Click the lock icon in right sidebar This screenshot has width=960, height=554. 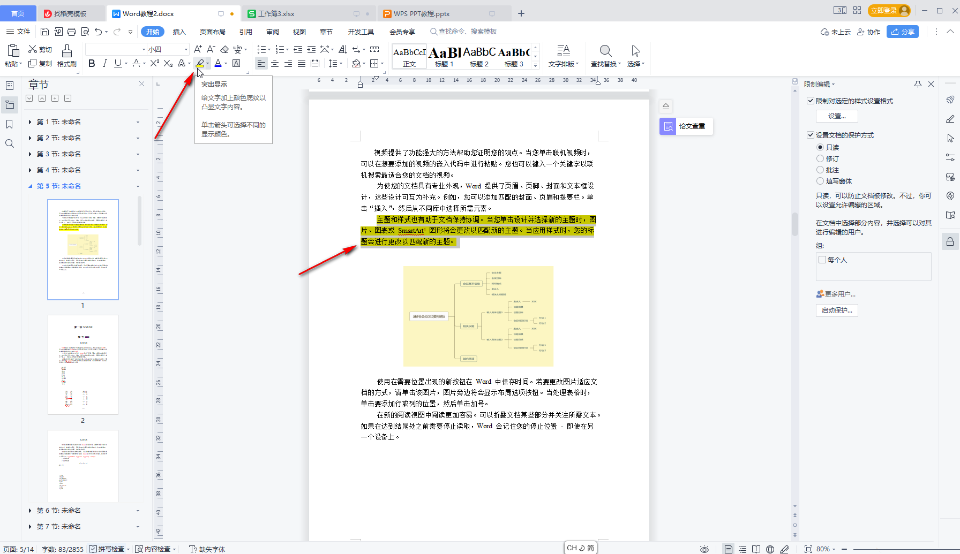pyautogui.click(x=950, y=242)
